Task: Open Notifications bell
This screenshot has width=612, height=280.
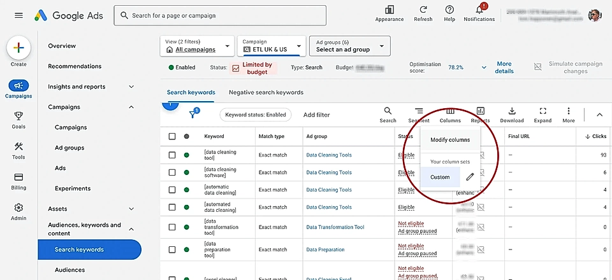Action: [479, 10]
